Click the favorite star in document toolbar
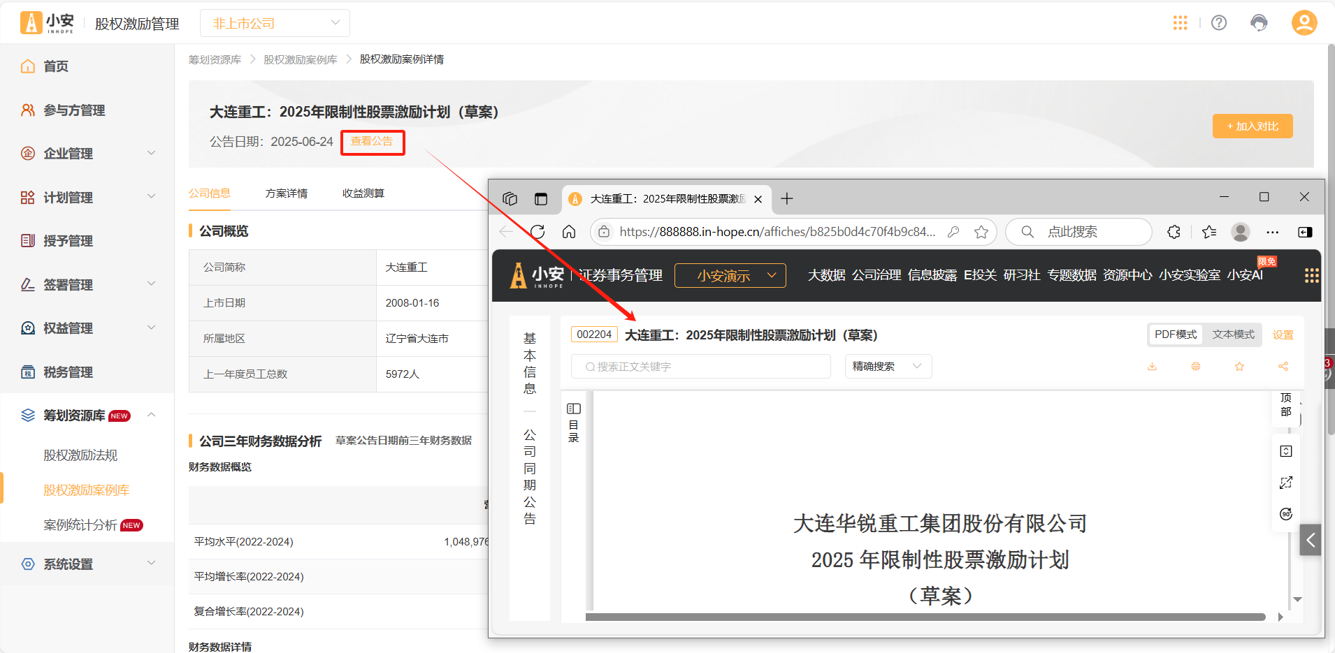Screen dimensions: 1335x653 click(1239, 367)
